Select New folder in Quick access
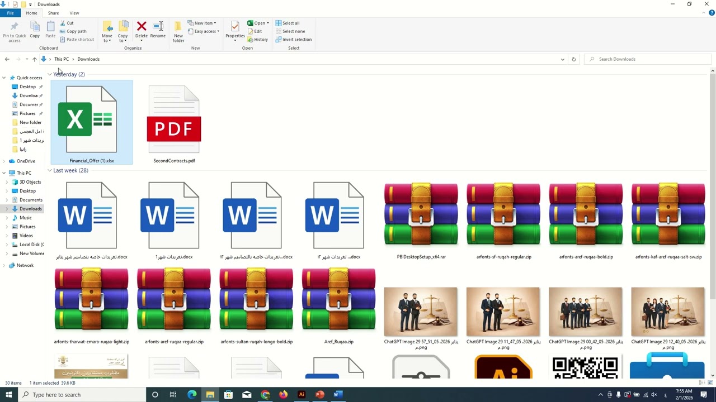The width and height of the screenshot is (716, 402). [30, 122]
